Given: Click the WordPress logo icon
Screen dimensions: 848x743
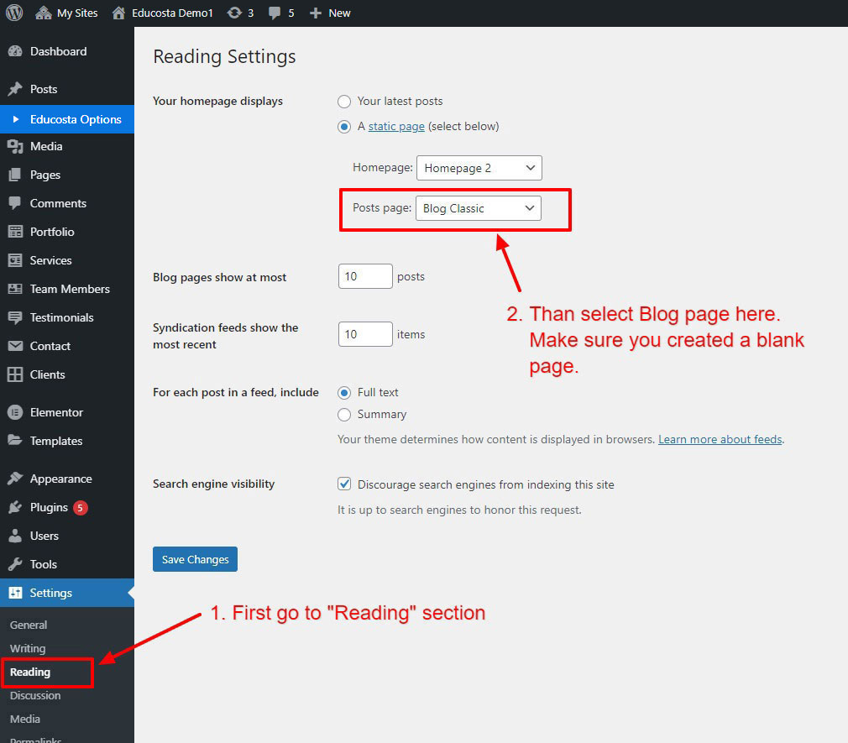Looking at the screenshot, I should pyautogui.click(x=14, y=13).
